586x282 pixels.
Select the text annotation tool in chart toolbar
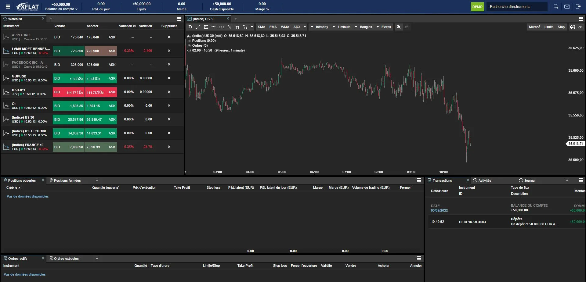coord(190,27)
